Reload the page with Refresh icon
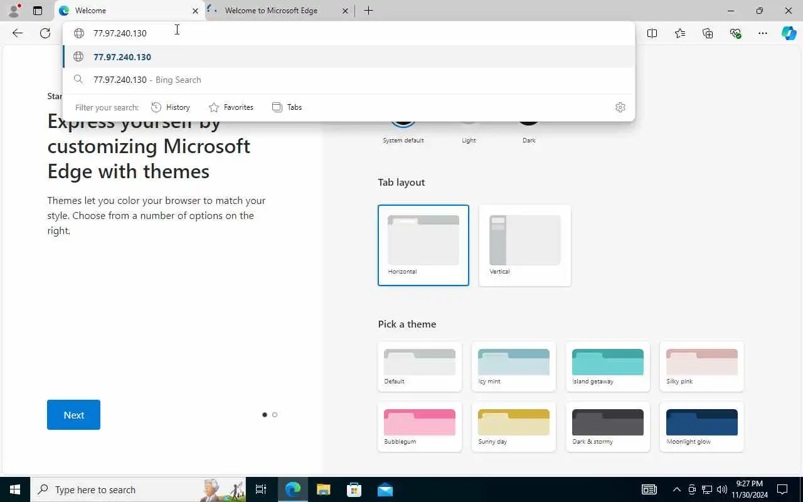This screenshot has width=803, height=502. (45, 33)
